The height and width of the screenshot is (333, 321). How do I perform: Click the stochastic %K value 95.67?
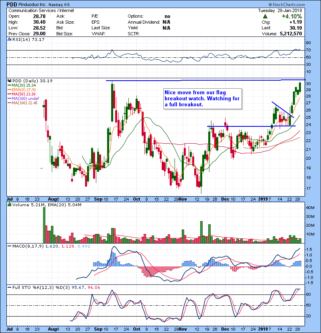point(78,288)
